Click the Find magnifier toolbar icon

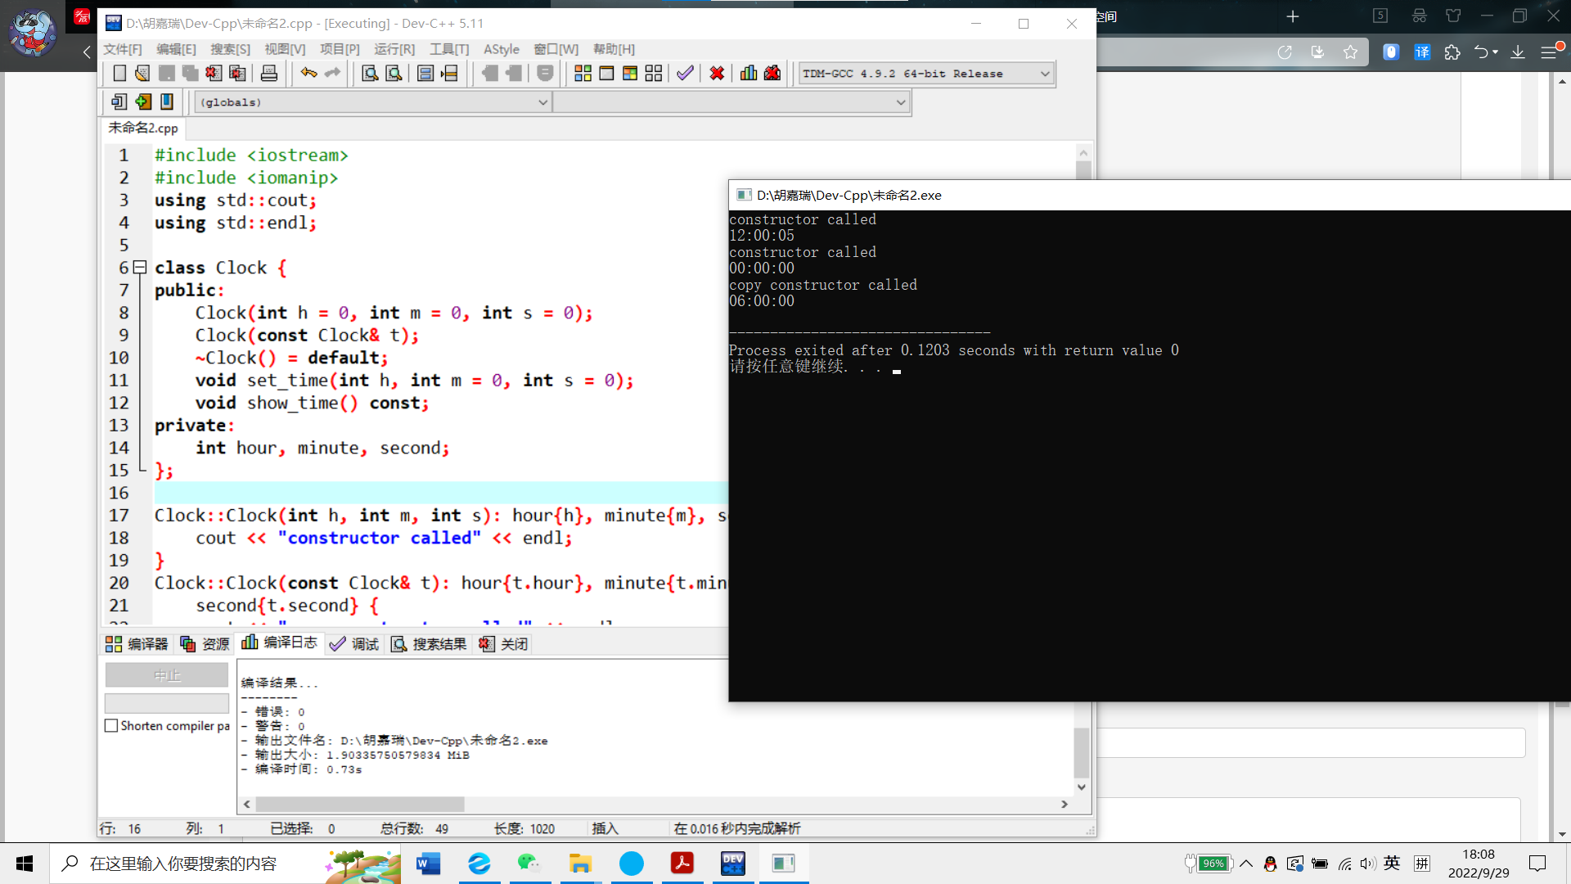click(x=370, y=74)
